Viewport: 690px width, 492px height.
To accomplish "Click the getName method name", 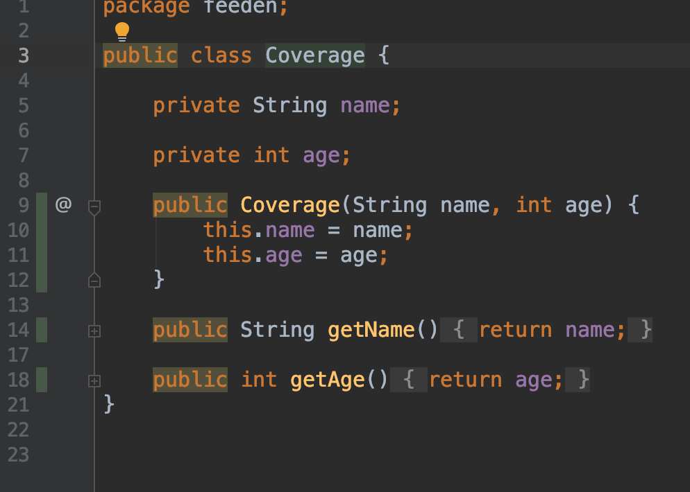I will pos(371,330).
